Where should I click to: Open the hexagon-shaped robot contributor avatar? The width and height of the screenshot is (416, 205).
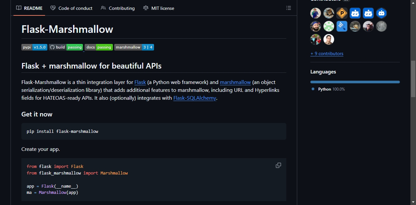pyautogui.click(x=381, y=13)
